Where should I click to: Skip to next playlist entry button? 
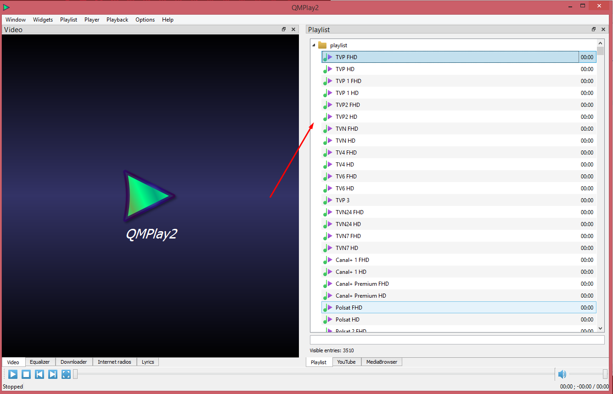click(x=53, y=374)
